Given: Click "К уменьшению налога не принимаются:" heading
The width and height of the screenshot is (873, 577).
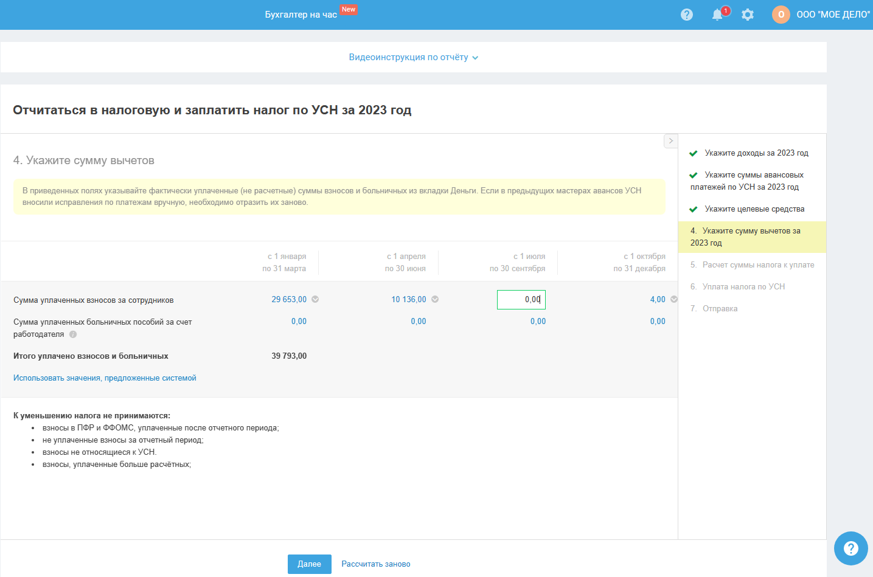Looking at the screenshot, I should coord(92,416).
